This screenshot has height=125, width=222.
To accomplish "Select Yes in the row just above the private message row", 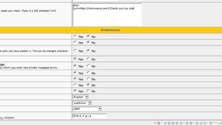I will coord(75,59).
